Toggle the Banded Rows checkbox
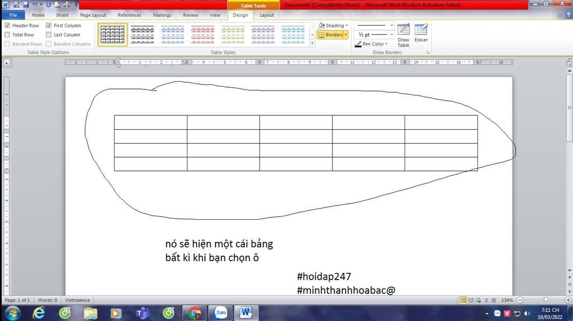573x321 pixels. (7, 44)
